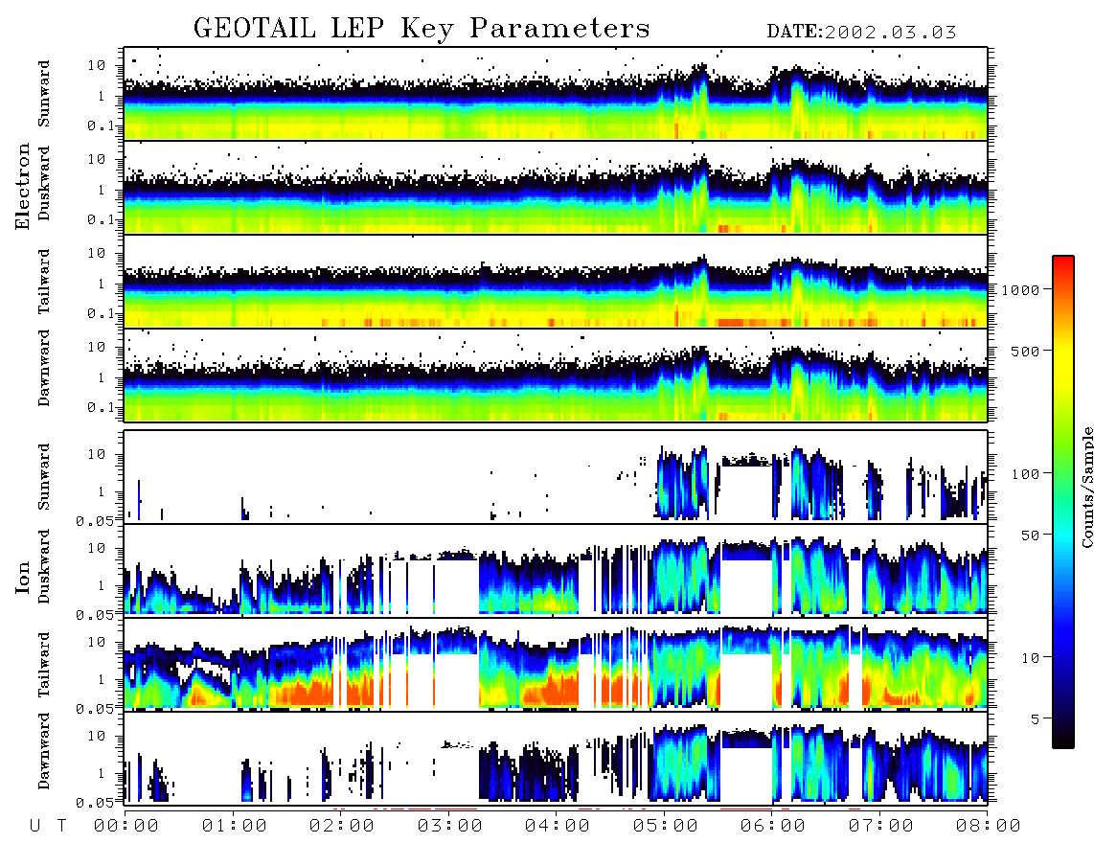Click the "GEOTAIL LEP Key Parameters" title
This screenshot has height=843, width=1094.
coord(422,29)
